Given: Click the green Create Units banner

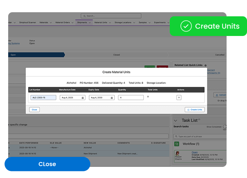Looking at the screenshot, I should (208, 26).
